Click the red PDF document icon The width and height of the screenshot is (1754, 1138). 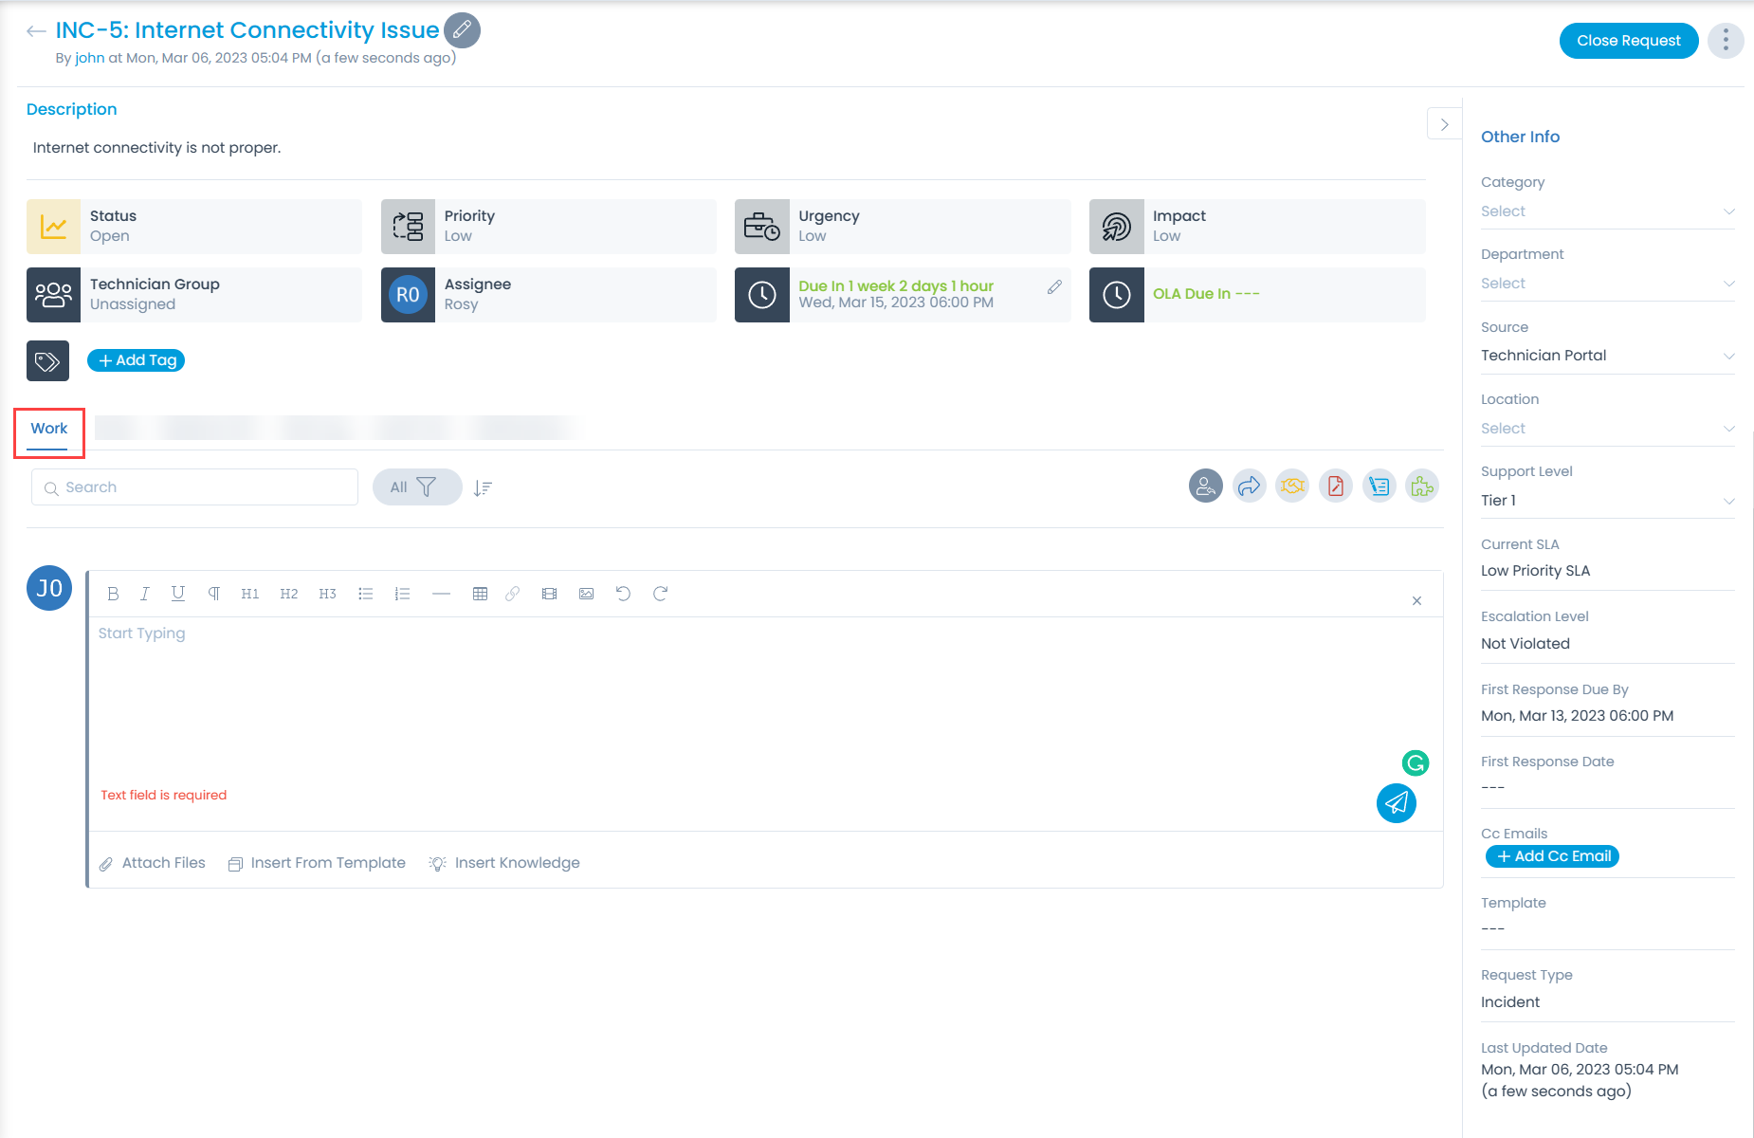(1335, 486)
